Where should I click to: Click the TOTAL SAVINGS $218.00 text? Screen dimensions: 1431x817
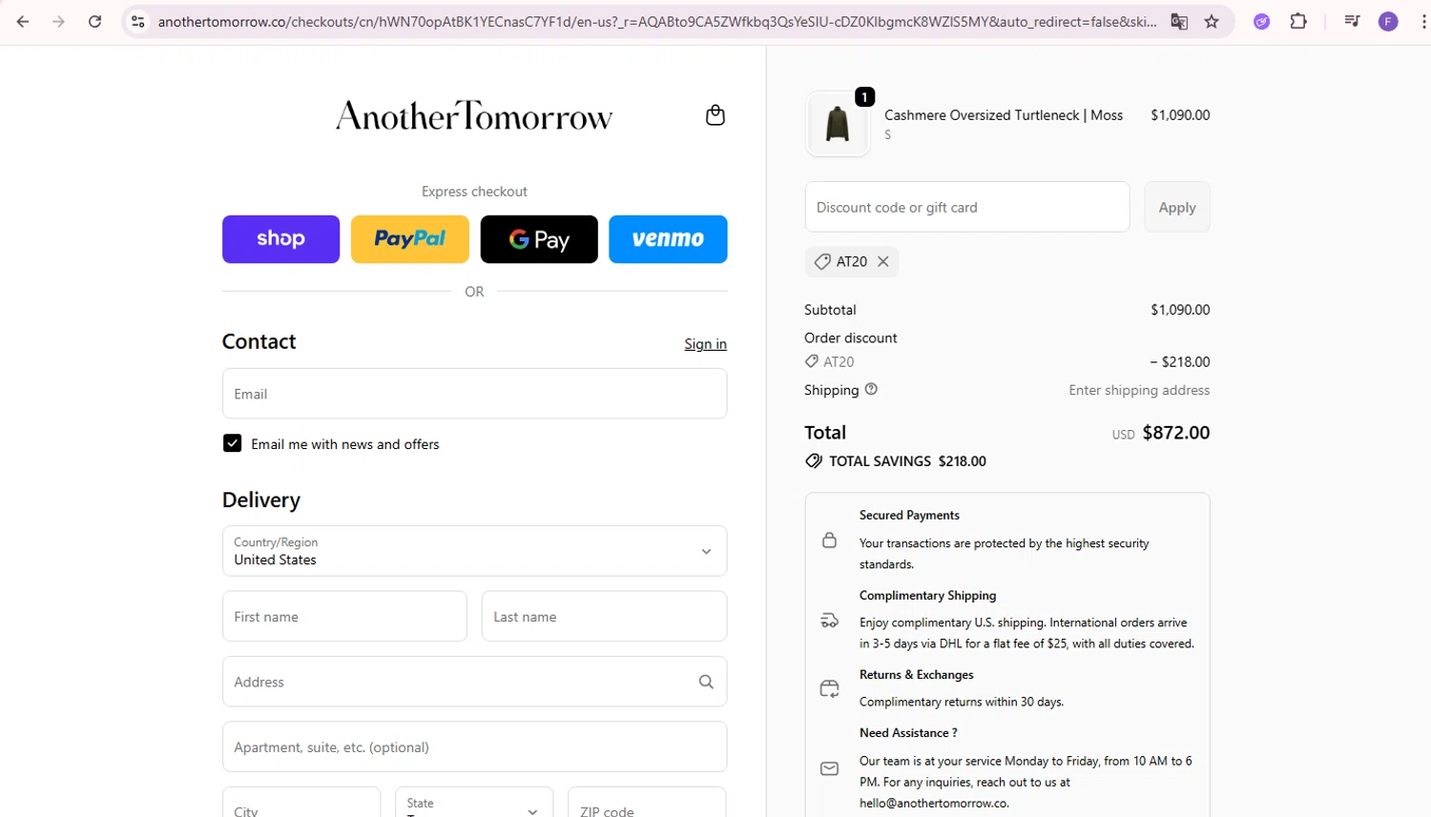[x=907, y=461]
